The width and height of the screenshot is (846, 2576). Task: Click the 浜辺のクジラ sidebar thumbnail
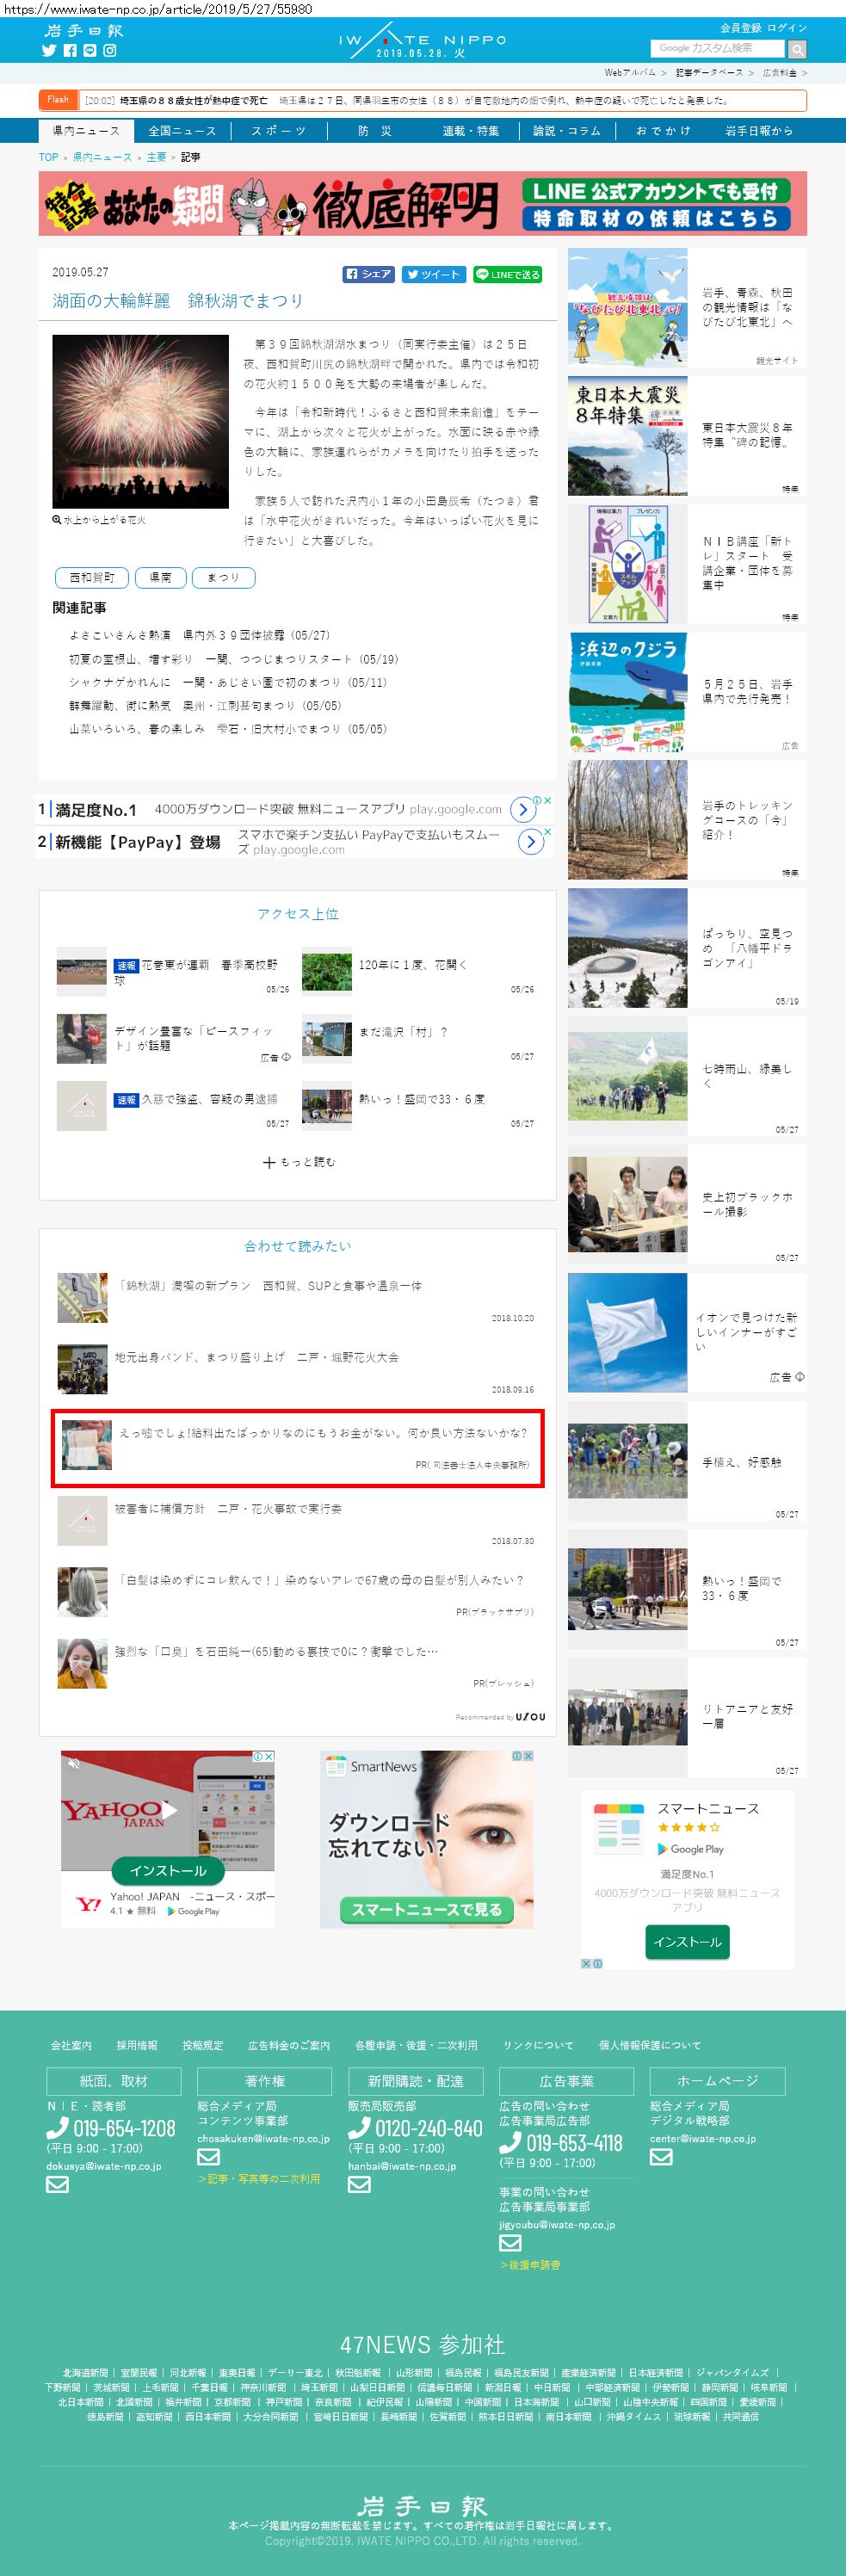tap(628, 692)
